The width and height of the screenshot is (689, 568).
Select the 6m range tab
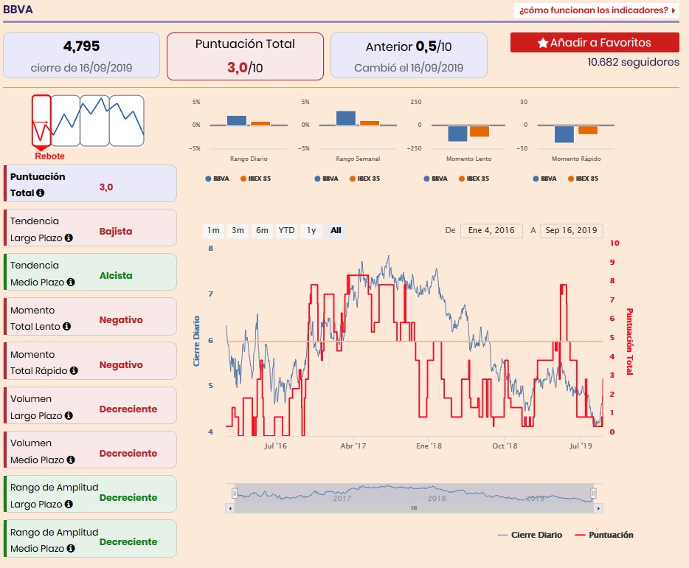[262, 231]
